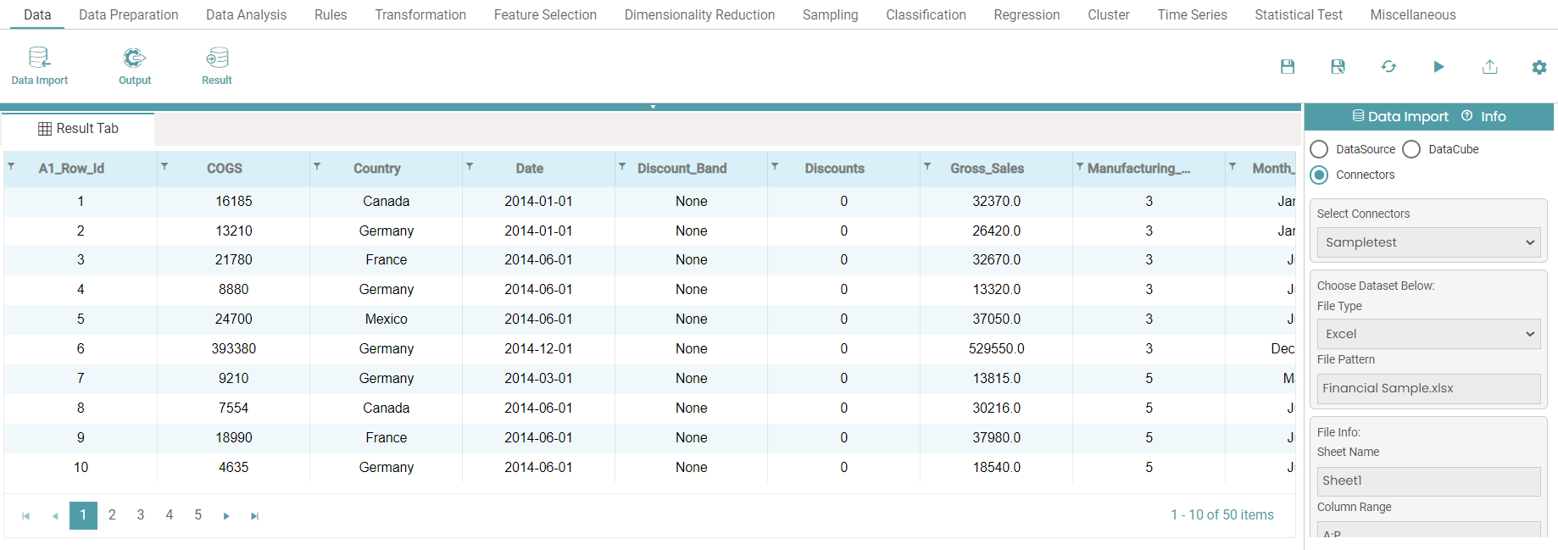Click the Save floppy disk icon
Screen dimensions: 1558x550
(1287, 67)
